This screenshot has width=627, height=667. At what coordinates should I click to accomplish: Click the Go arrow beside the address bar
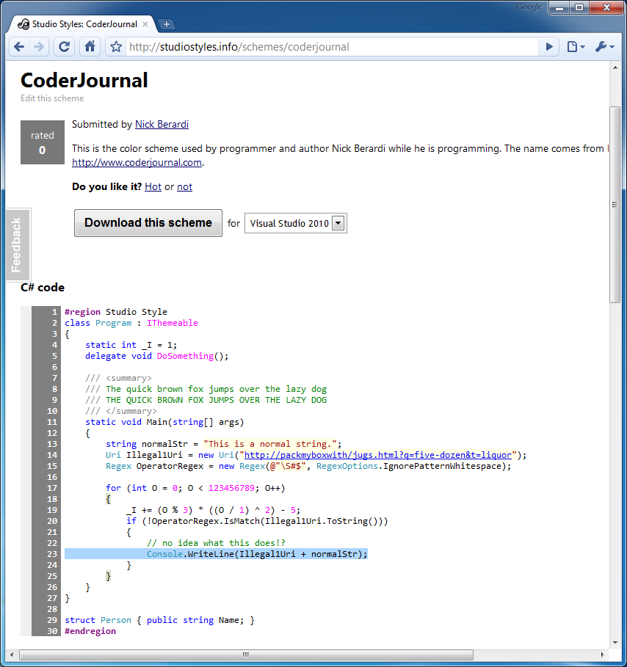click(549, 46)
